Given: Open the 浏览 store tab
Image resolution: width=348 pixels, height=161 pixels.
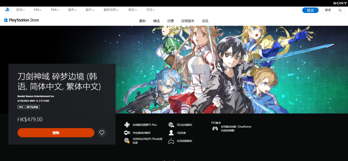Looking at the screenshot, I should 205,21.
